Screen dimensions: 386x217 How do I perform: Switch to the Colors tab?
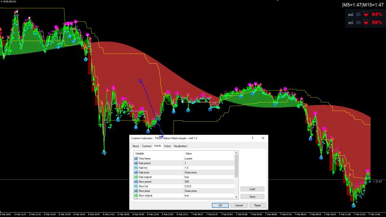click(167, 146)
